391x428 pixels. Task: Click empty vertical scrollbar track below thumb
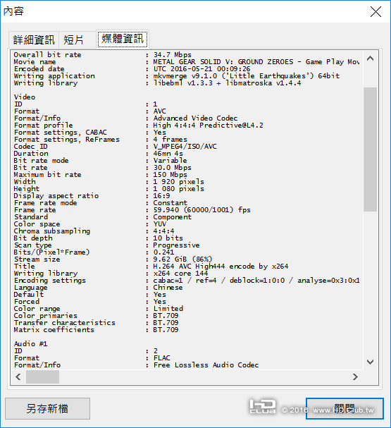(x=370, y=283)
